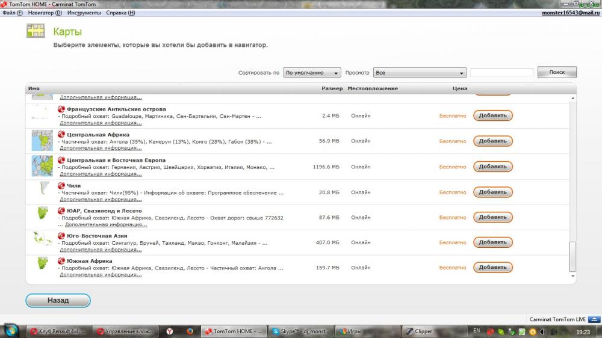Switch to the Клуб Renault taskbar window
The width and height of the screenshot is (602, 338).
click(x=58, y=331)
